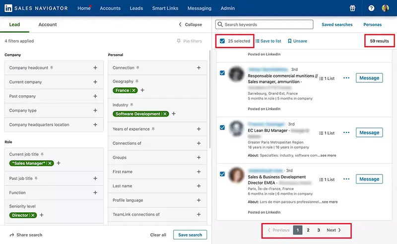Image resolution: width=397 pixels, height=244 pixels.
Task: Open 1 List for Paris Director EMEA lead
Action: (x=327, y=180)
